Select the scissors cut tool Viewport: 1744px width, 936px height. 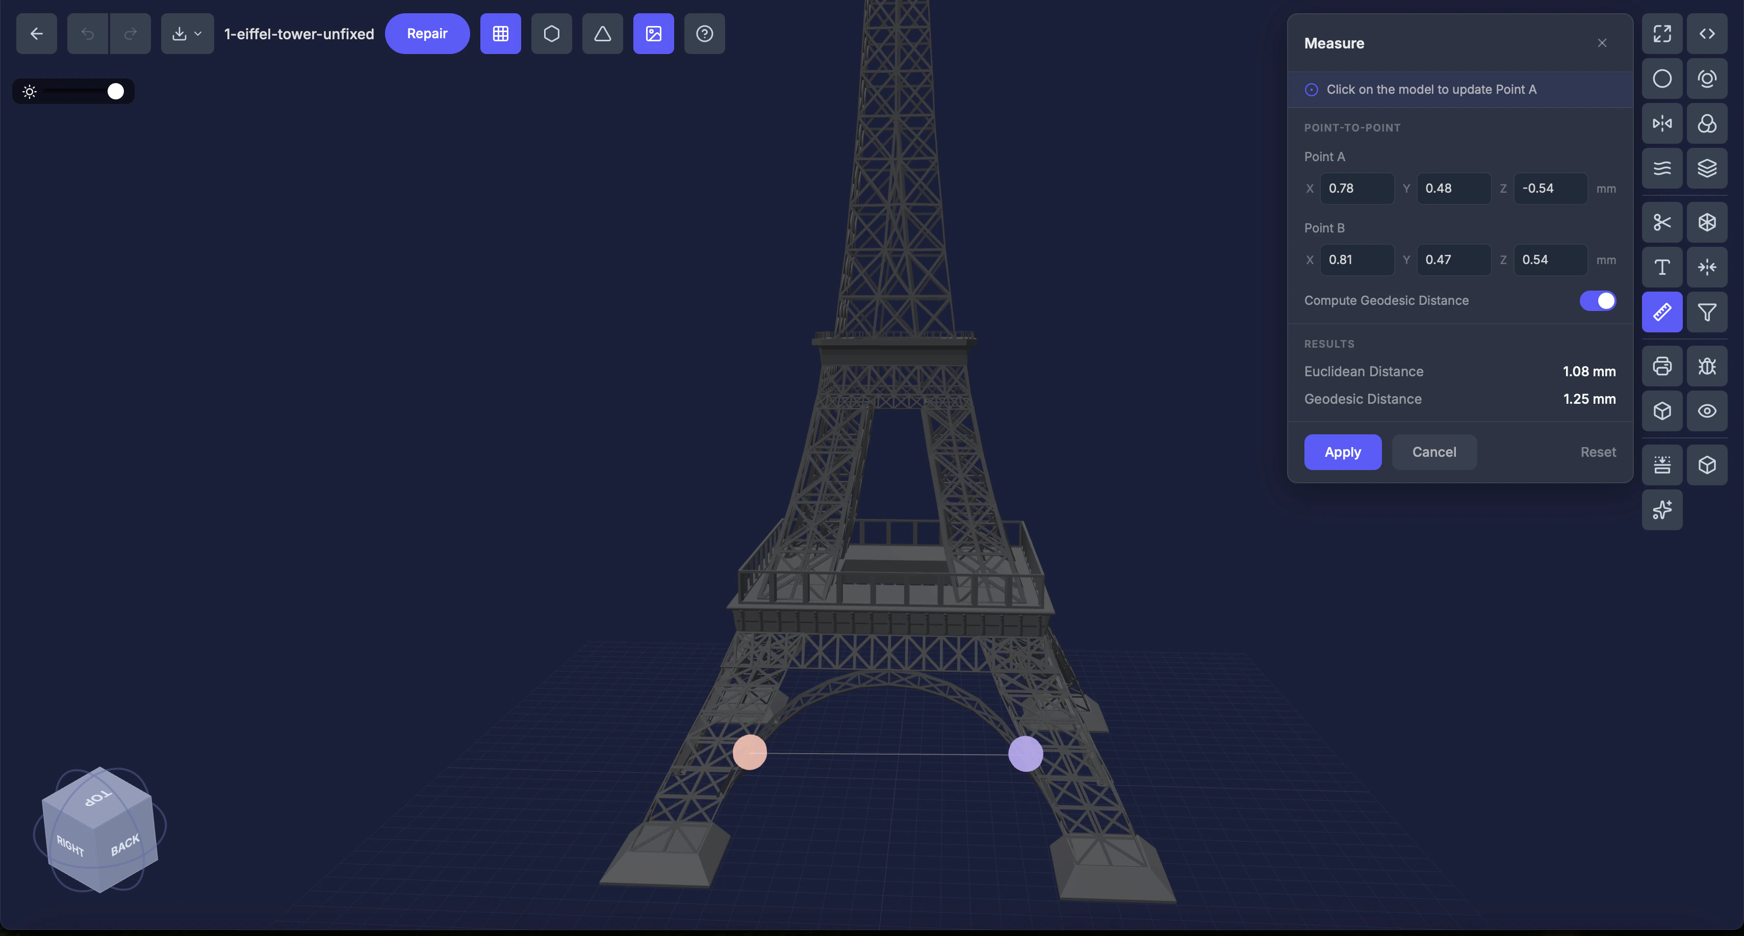coord(1661,222)
